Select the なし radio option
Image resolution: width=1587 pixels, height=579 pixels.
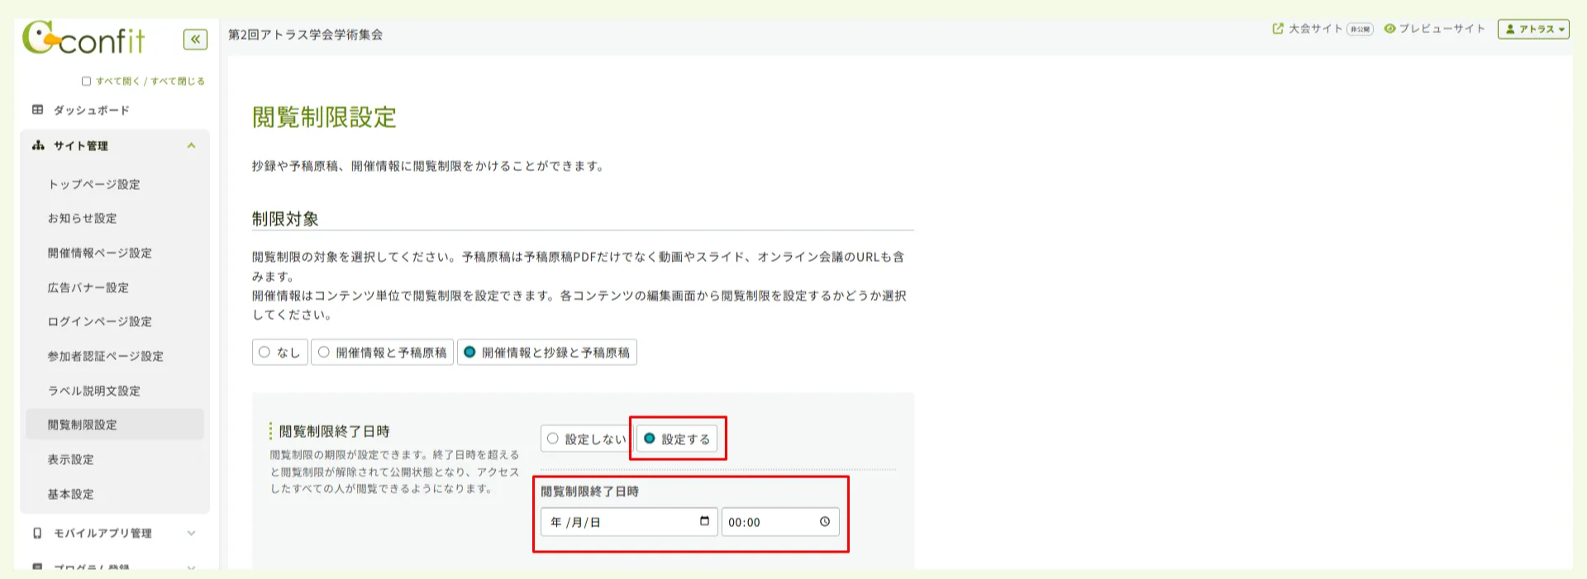pos(280,352)
